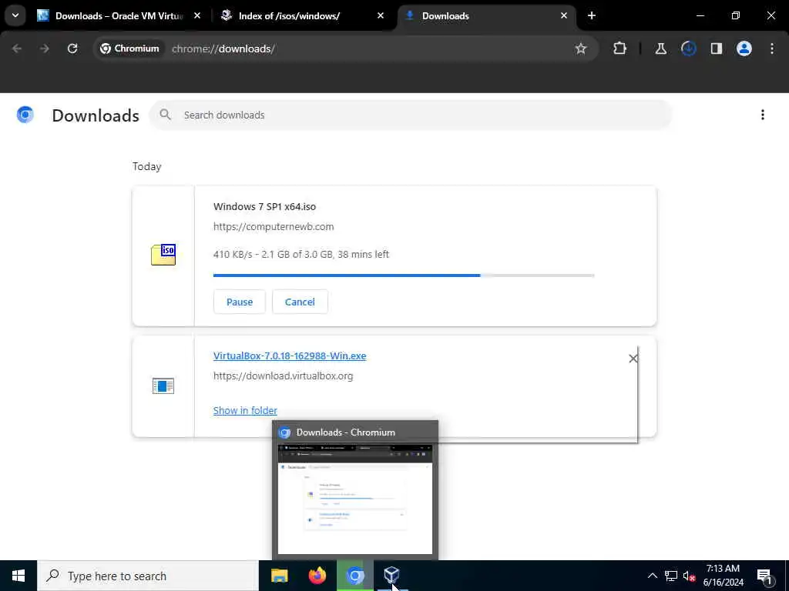This screenshot has height=591, width=789.
Task: Click the Type here to search box
Action: [x=148, y=576]
